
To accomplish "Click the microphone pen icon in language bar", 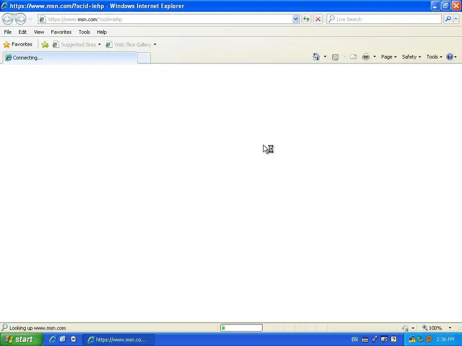I will coord(375,340).
